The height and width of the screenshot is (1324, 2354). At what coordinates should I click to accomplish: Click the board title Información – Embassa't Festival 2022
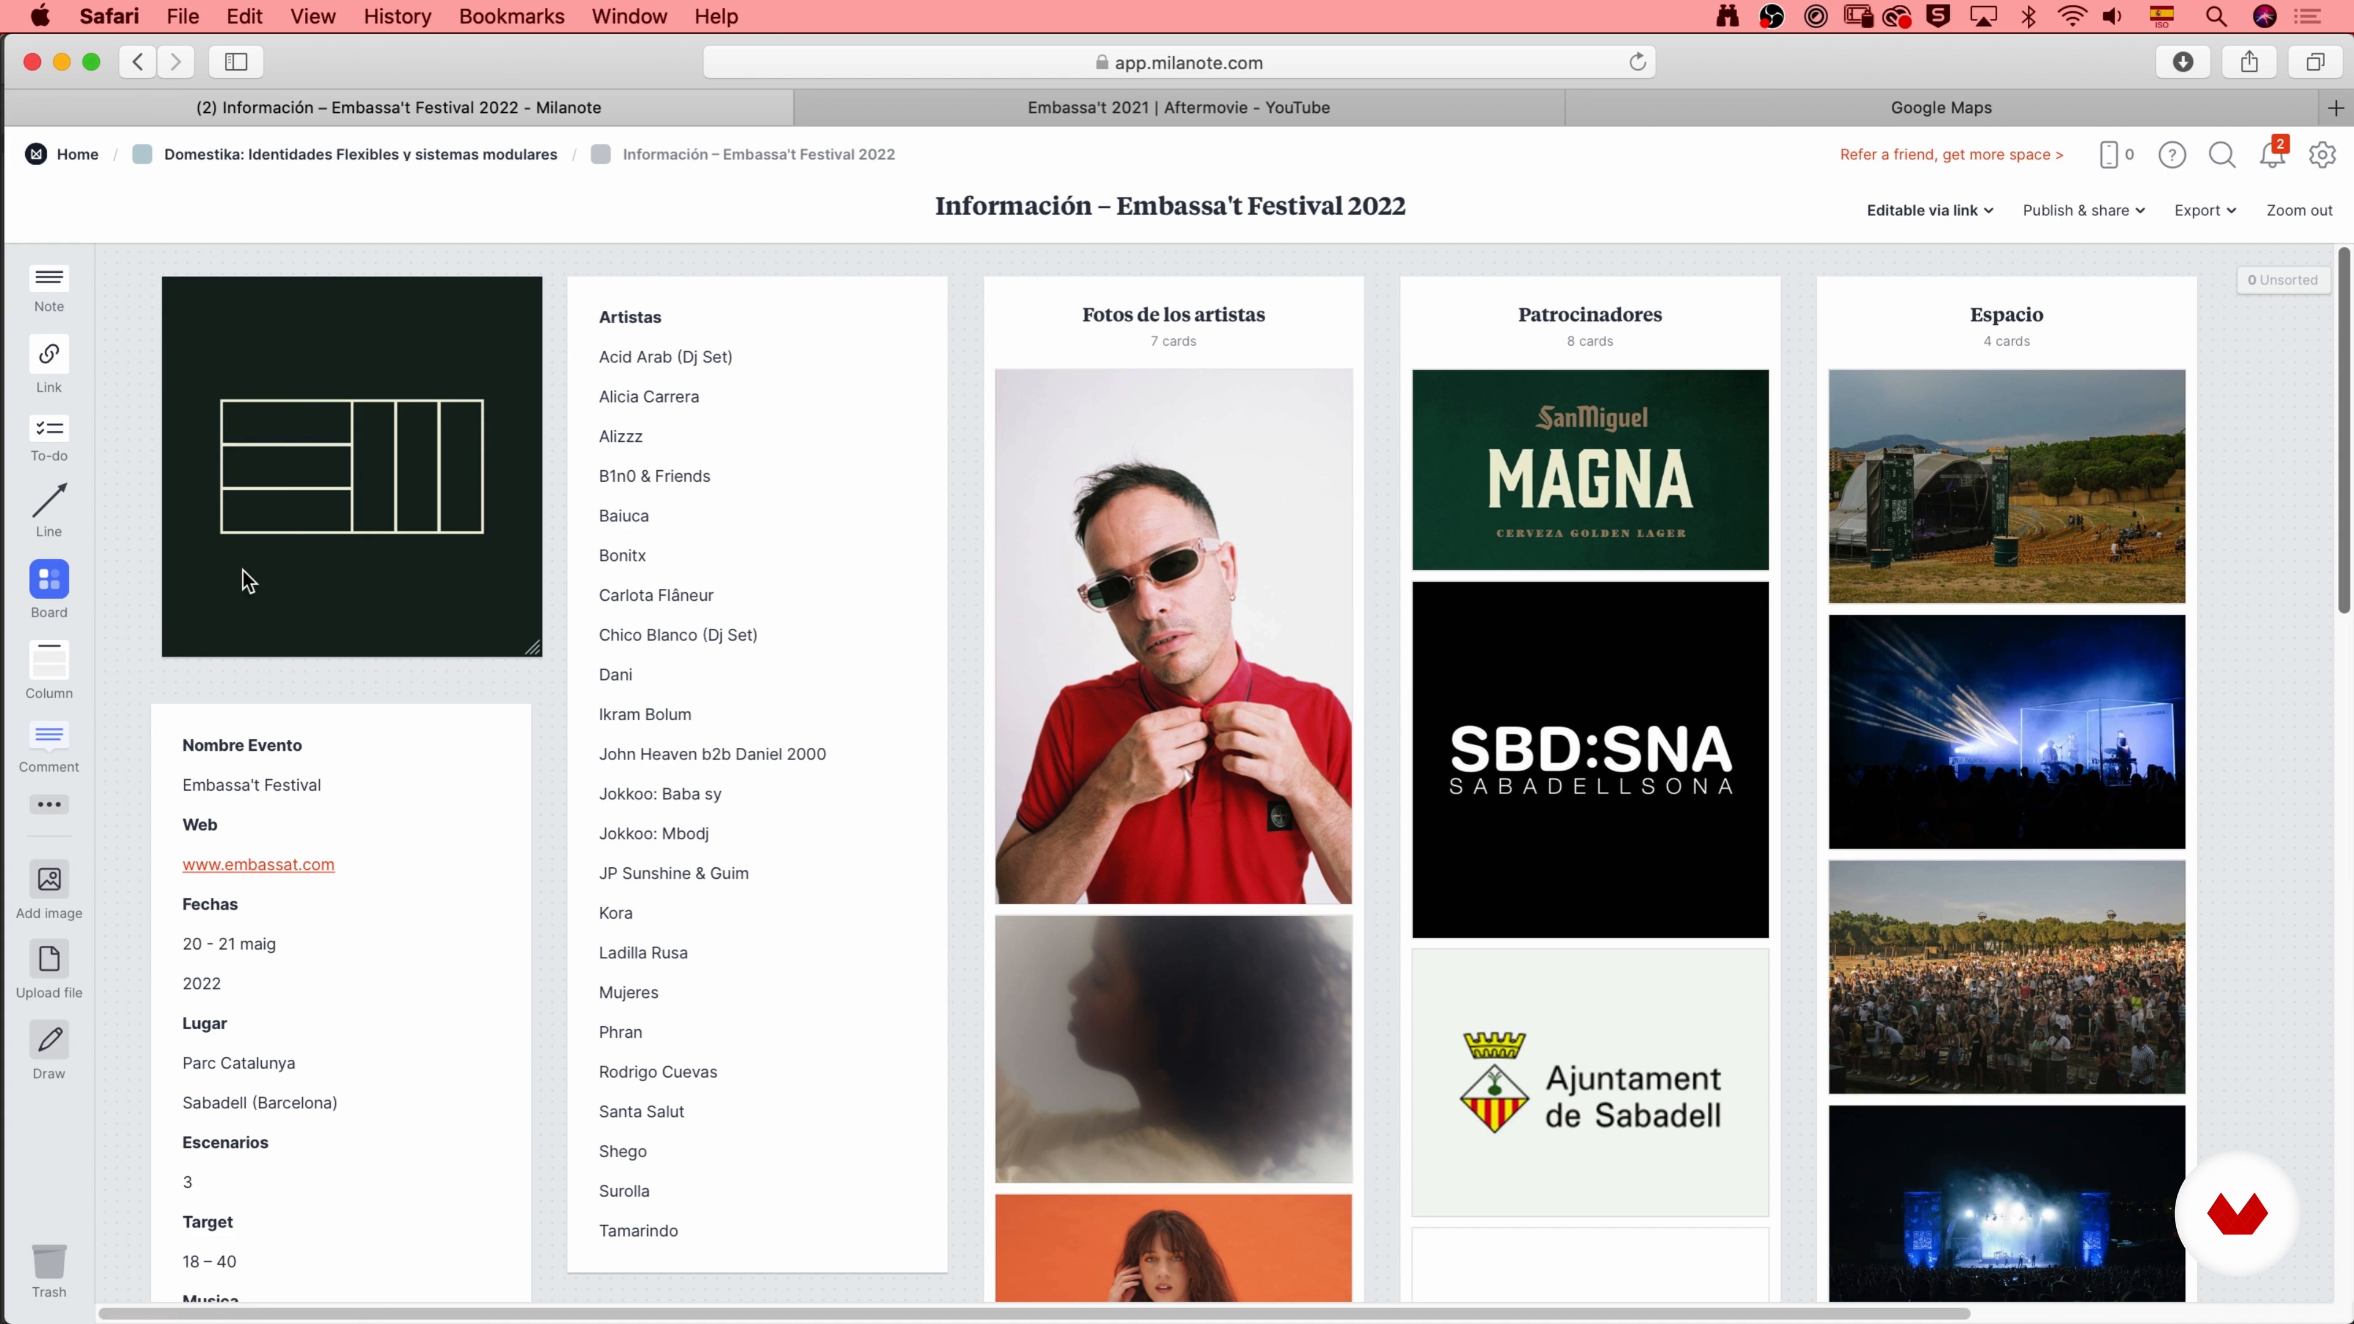[x=1170, y=207]
